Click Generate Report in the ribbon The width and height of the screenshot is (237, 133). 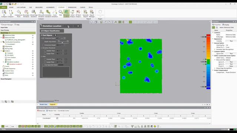86,14
